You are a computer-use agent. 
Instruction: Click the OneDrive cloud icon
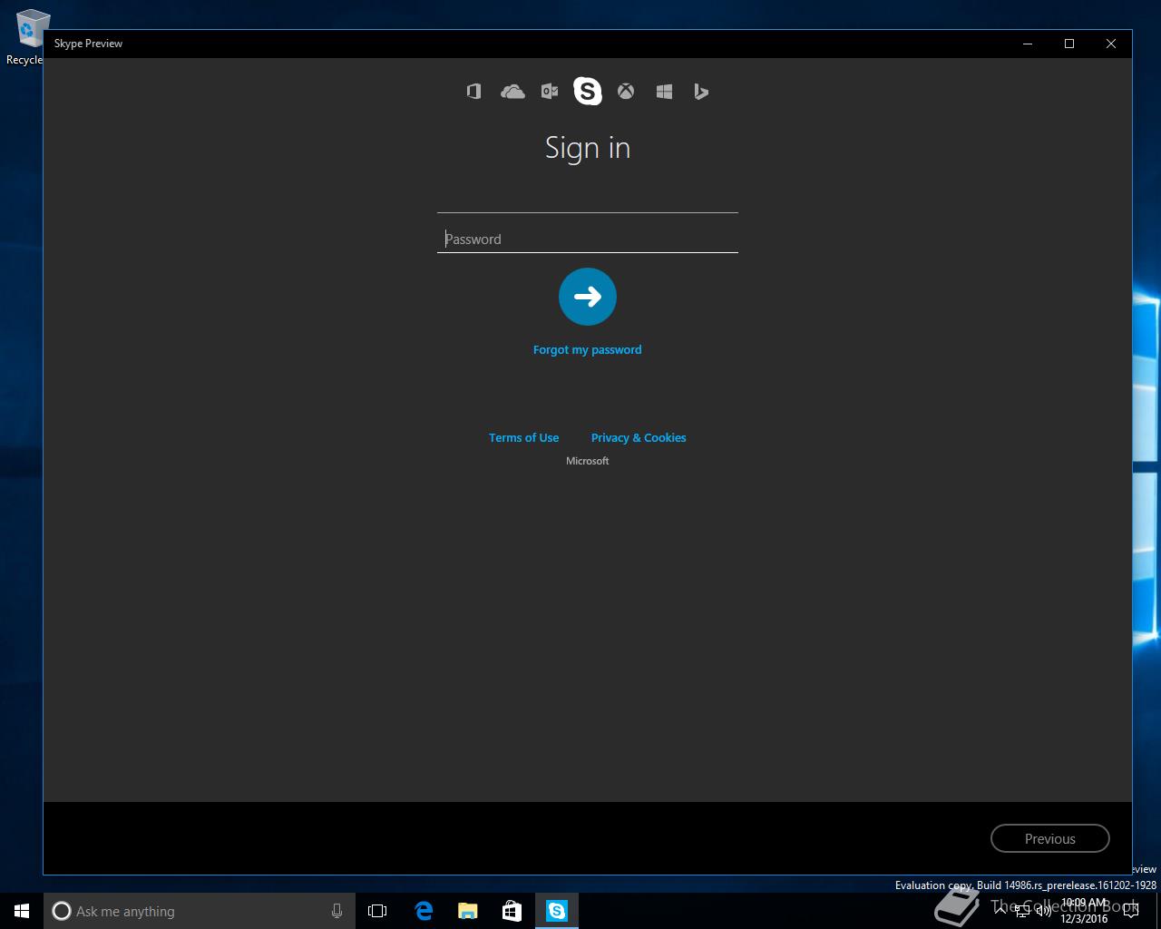coord(512,92)
